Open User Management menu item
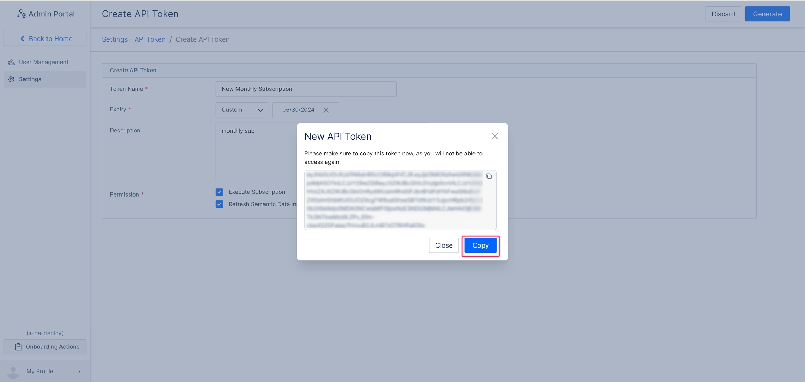 44,62
